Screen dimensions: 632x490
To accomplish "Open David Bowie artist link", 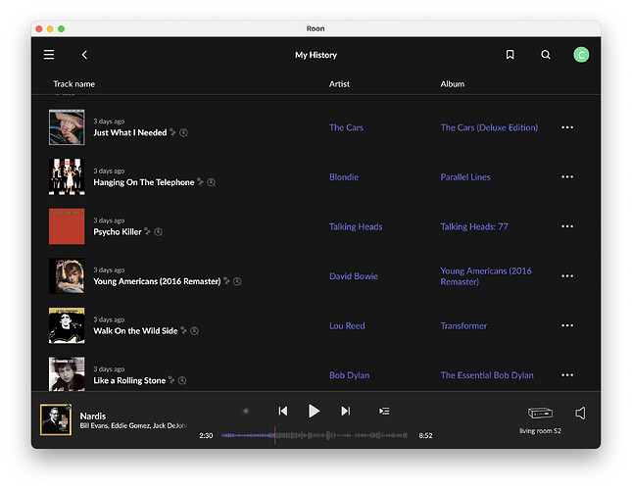I will 354,276.
